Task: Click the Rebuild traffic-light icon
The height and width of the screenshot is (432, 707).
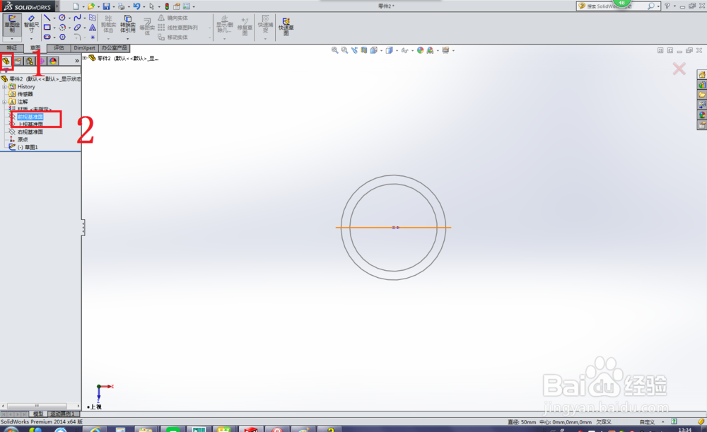Action: pyautogui.click(x=167, y=6)
